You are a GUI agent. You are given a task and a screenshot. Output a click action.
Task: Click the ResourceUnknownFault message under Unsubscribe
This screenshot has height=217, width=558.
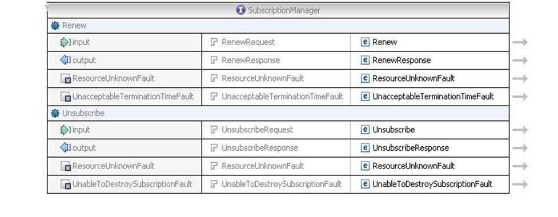263,166
